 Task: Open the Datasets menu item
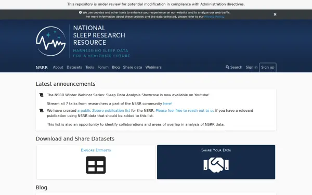(x=74, y=67)
